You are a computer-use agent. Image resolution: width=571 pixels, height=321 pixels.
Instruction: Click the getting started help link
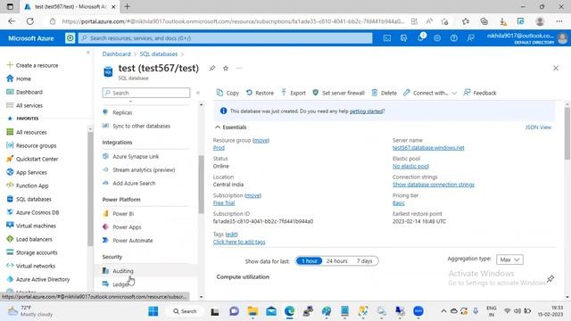coord(366,111)
